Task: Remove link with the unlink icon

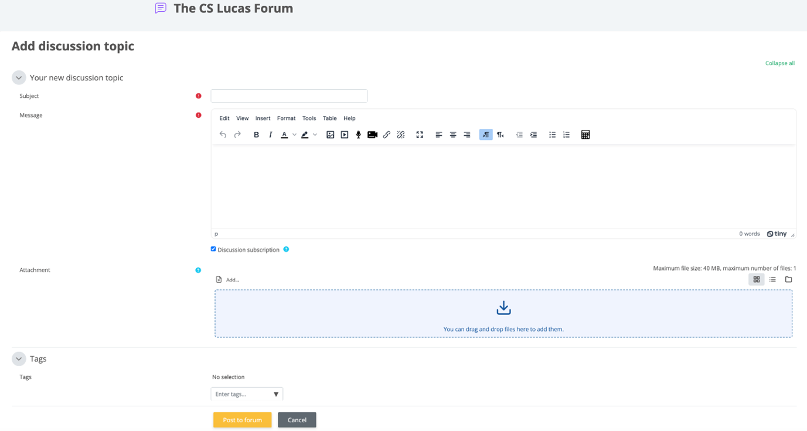Action: [x=401, y=135]
